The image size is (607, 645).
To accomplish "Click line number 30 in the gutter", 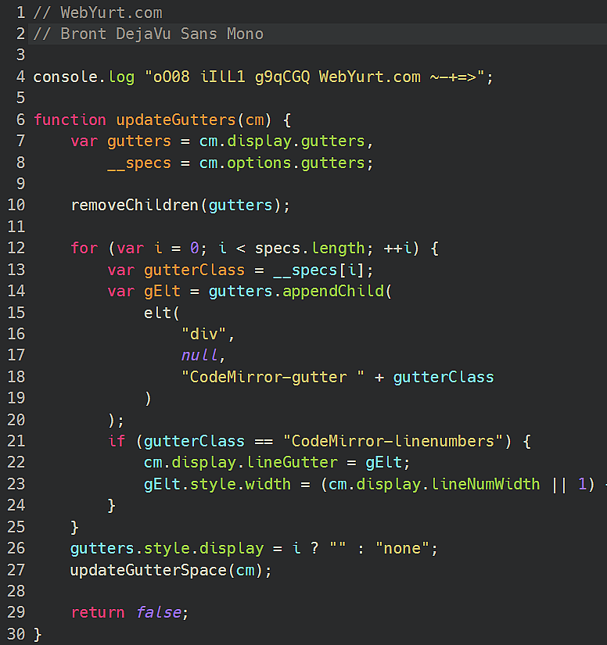I will [16, 634].
